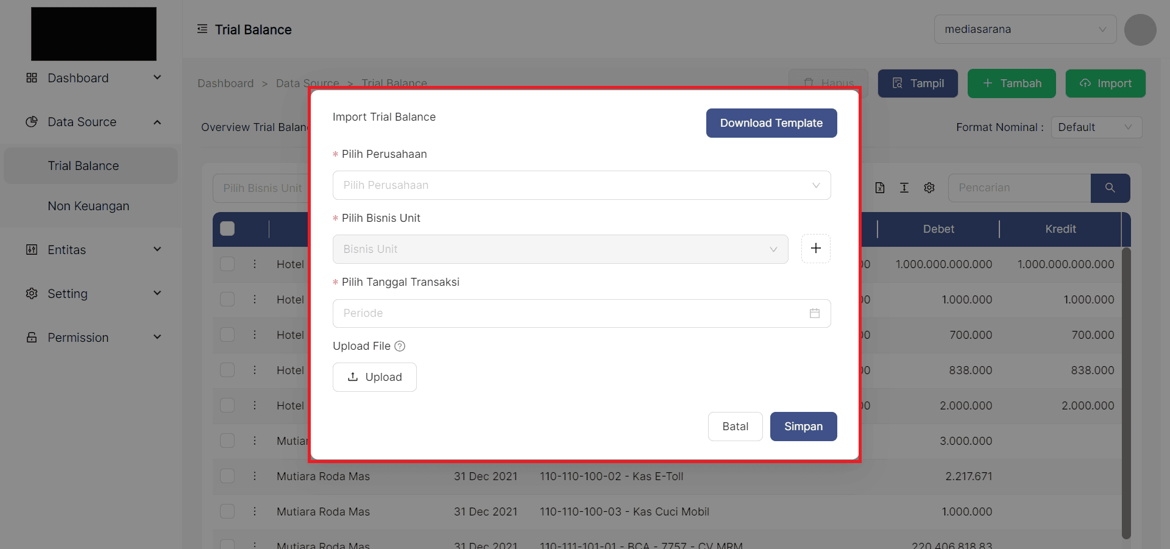Click the export file icon above table

click(x=880, y=188)
